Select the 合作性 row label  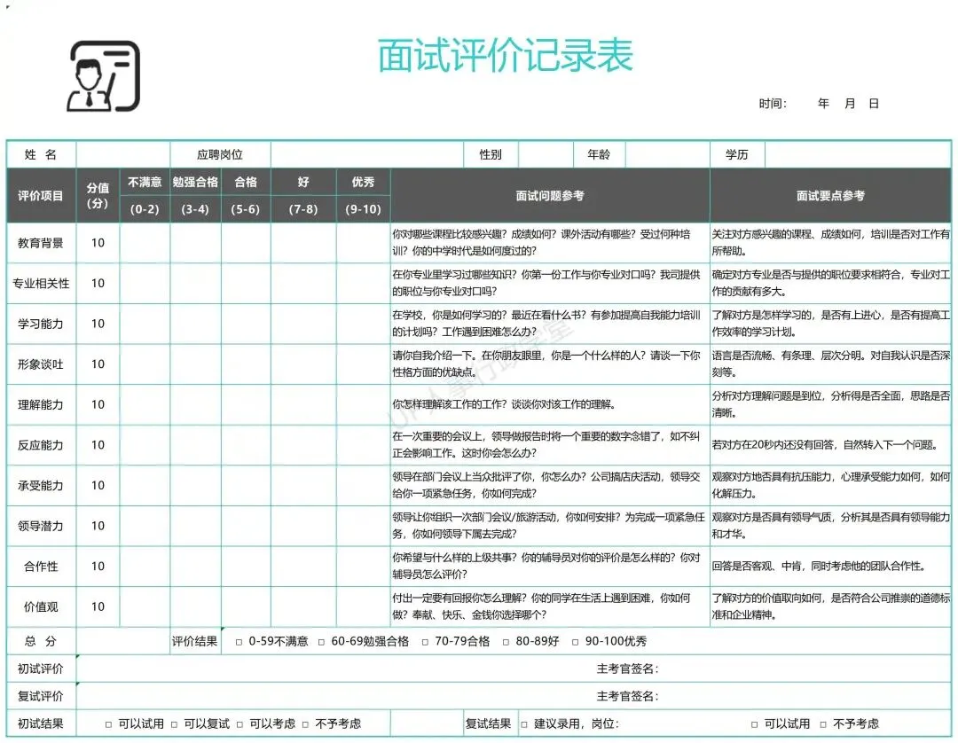point(41,566)
